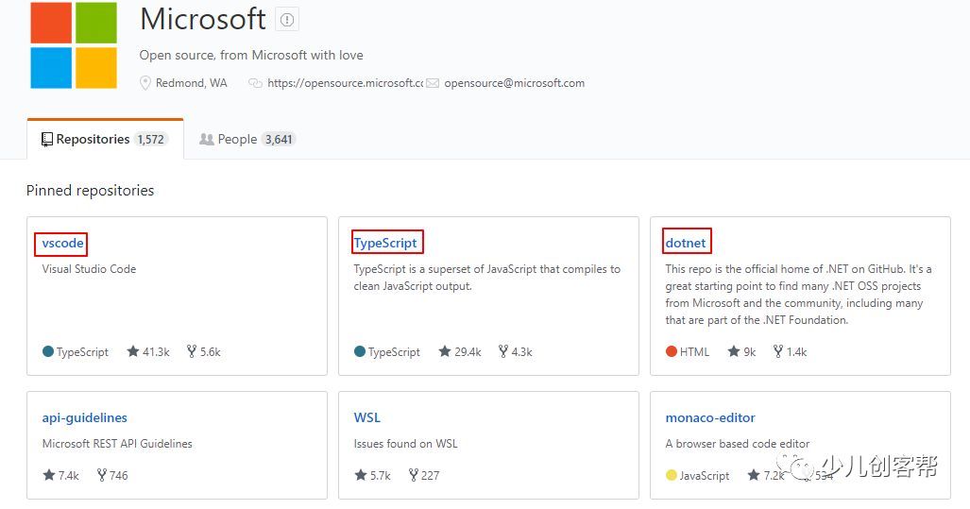Viewport: 970px width, 509px height.
Task: Open the WSL repository
Action: [x=366, y=417]
